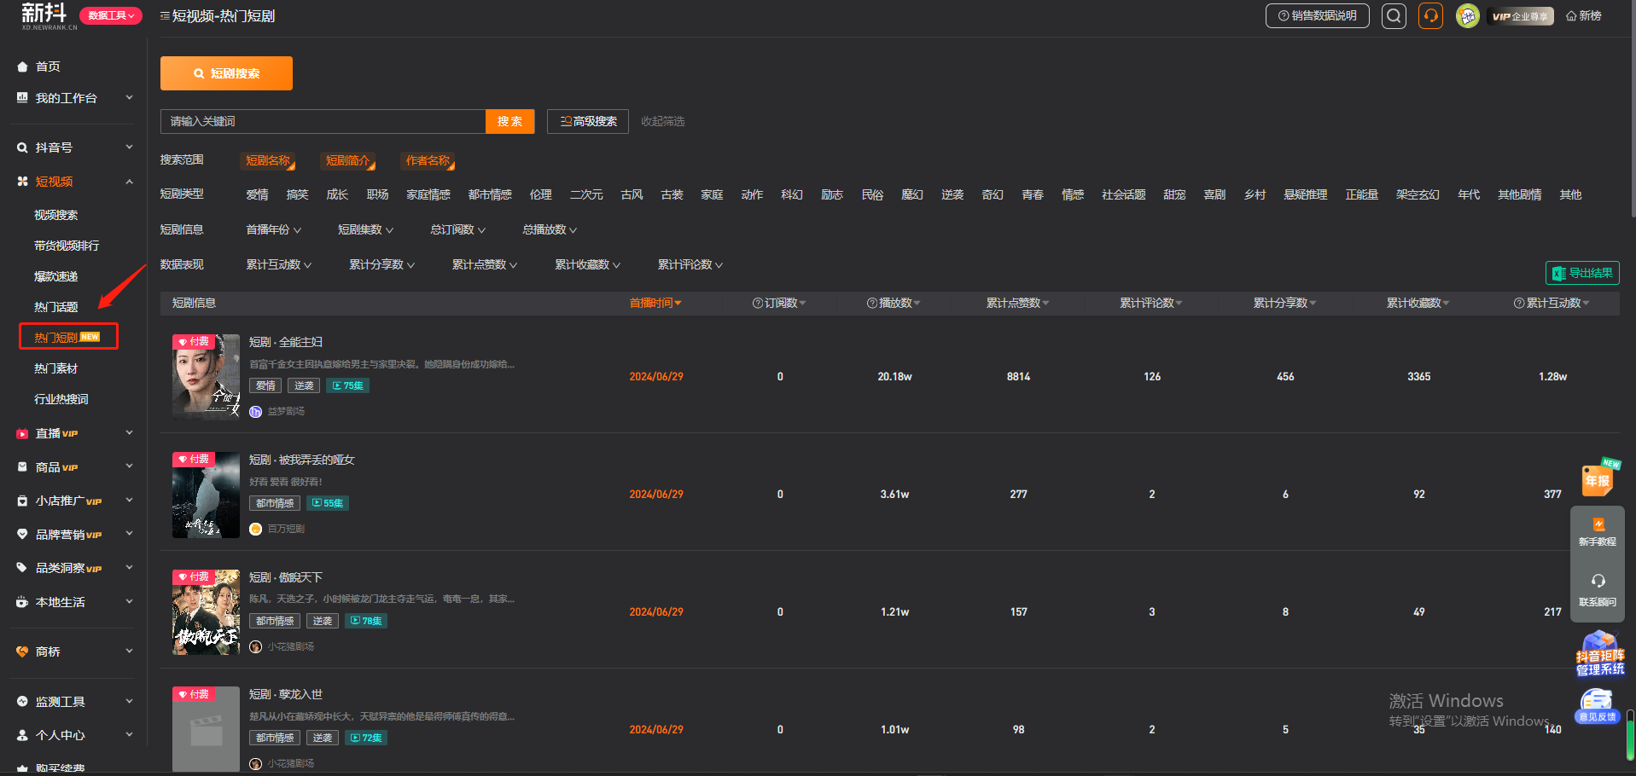Focus the 请输入关键词 search field
This screenshot has height=776, width=1636.
pos(323,121)
